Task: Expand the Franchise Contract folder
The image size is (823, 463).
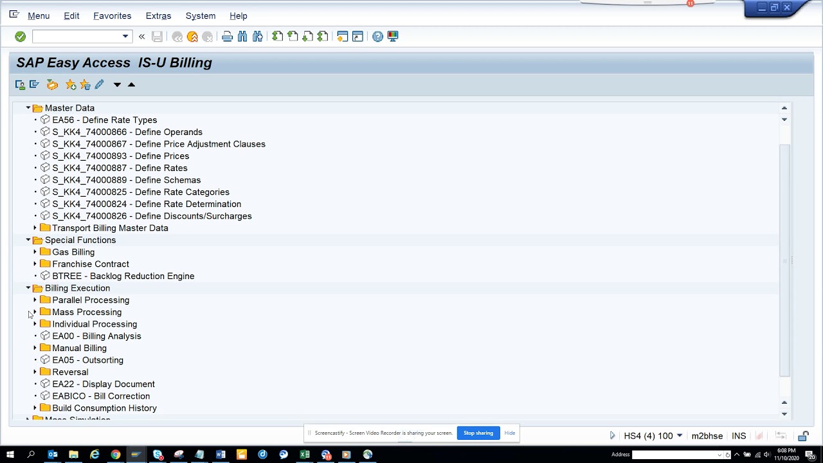Action: pos(35,264)
